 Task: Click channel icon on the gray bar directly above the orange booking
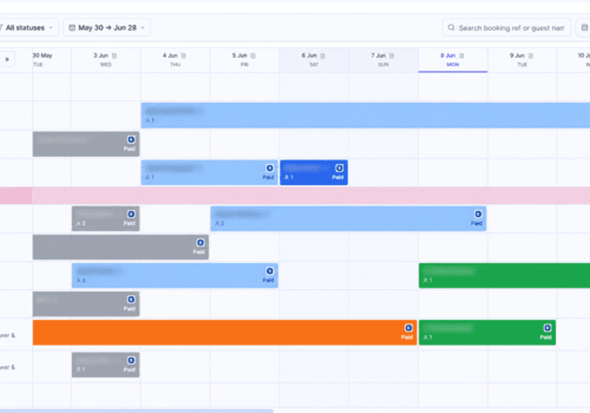coord(131,300)
